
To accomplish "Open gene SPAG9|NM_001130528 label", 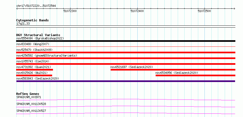I will point(31,104).
